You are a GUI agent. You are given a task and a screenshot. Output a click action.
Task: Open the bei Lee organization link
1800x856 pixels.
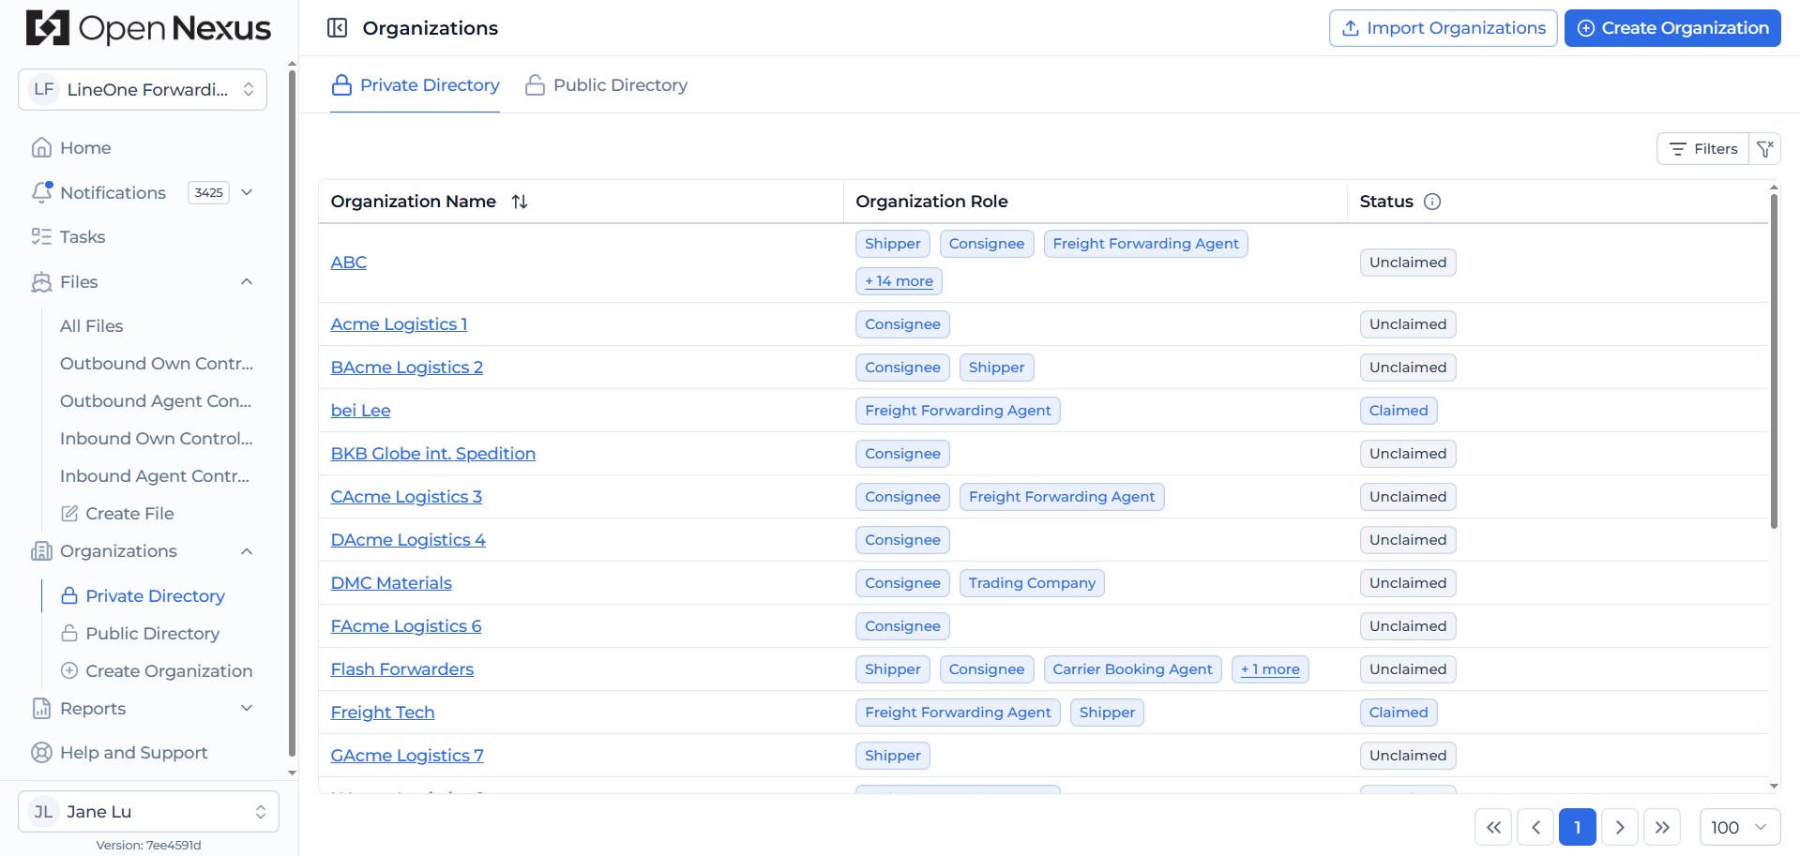click(360, 411)
